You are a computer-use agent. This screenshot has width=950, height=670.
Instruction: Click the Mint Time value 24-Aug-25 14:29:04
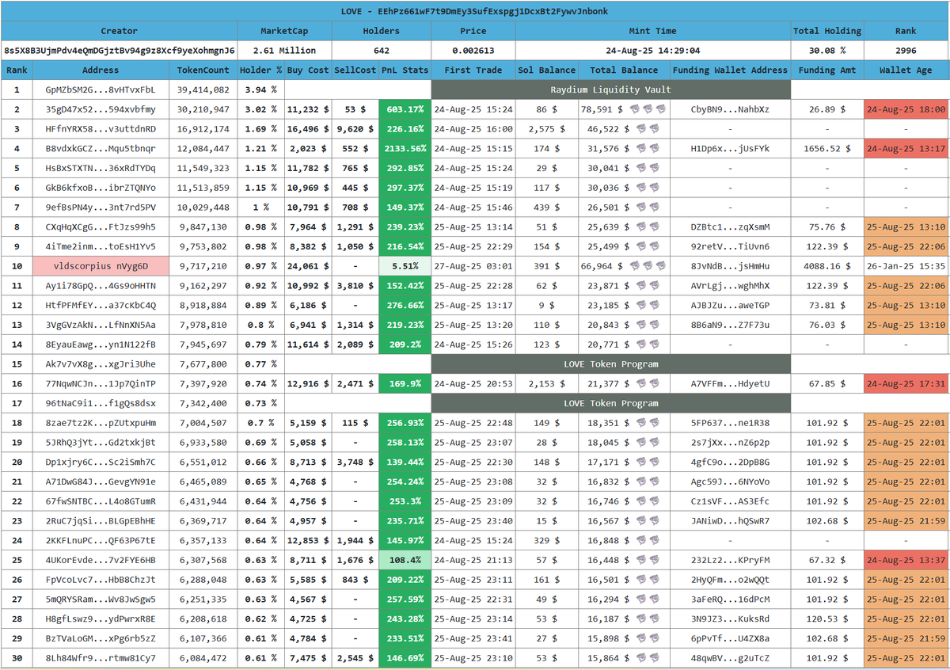coord(652,51)
